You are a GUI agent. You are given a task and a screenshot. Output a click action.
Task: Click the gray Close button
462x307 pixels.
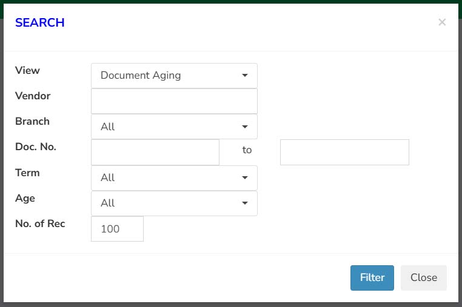(x=424, y=278)
